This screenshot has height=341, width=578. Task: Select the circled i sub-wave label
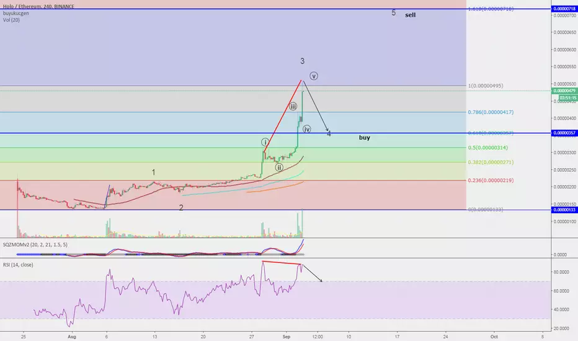point(265,143)
